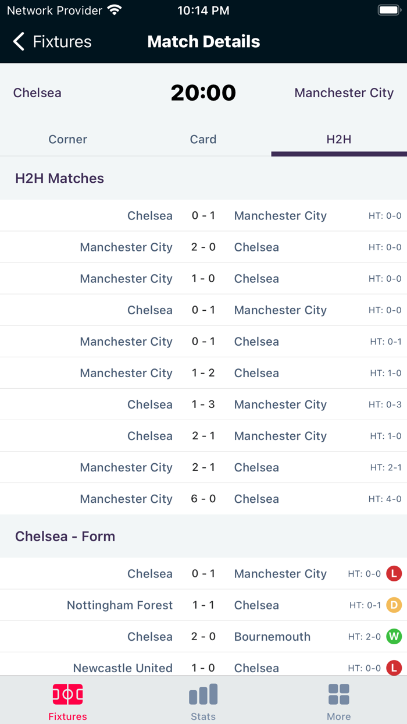Select the Chelsea 2 - 0 Bournemouth match

[203, 637]
